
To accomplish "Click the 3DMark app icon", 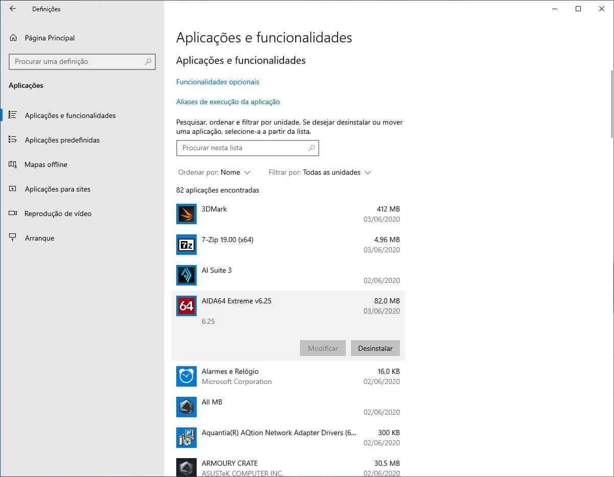I will tap(186, 214).
